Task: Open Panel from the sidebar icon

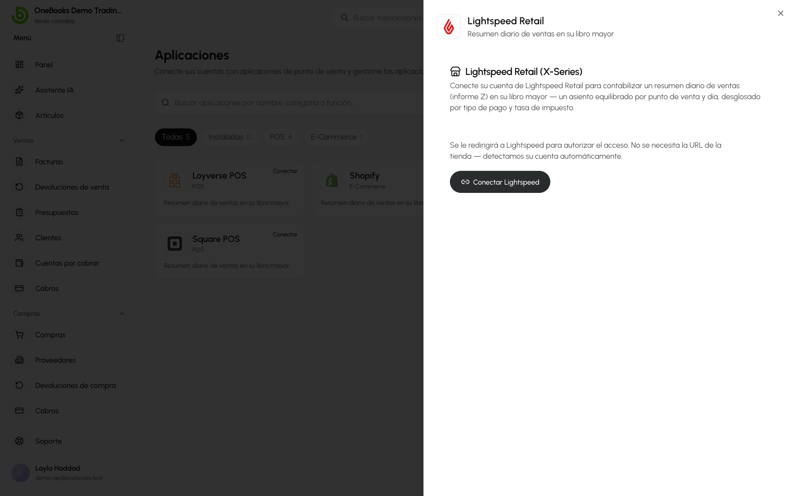Action: click(19, 65)
